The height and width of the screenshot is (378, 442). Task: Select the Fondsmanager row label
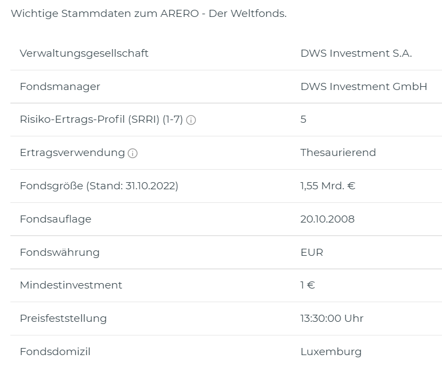tap(60, 86)
